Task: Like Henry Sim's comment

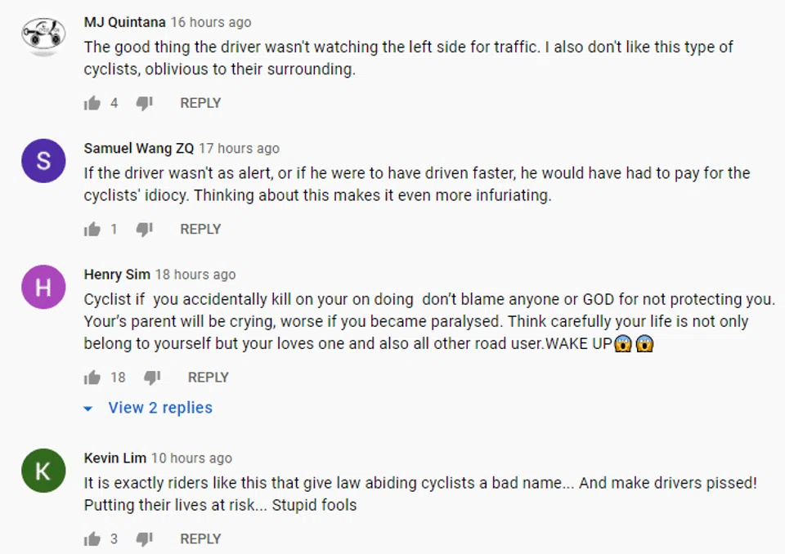Action: [x=92, y=378]
